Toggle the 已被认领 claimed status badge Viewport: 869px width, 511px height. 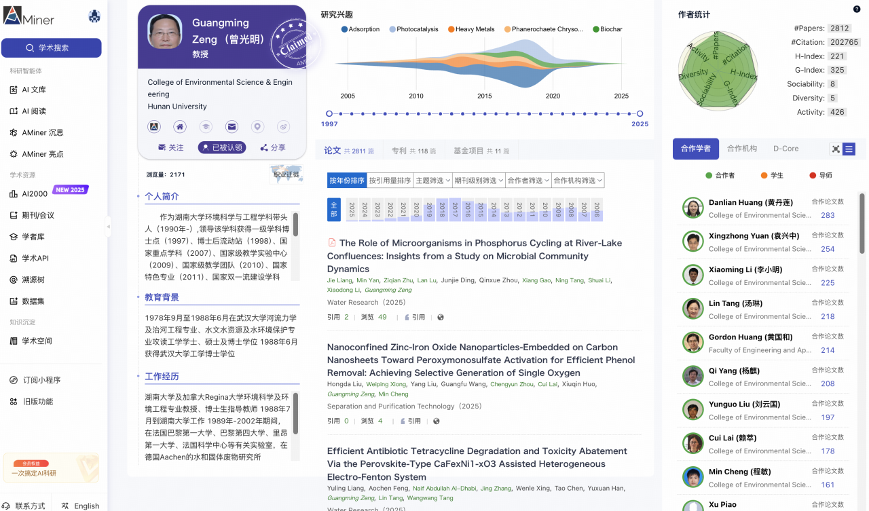(x=221, y=147)
